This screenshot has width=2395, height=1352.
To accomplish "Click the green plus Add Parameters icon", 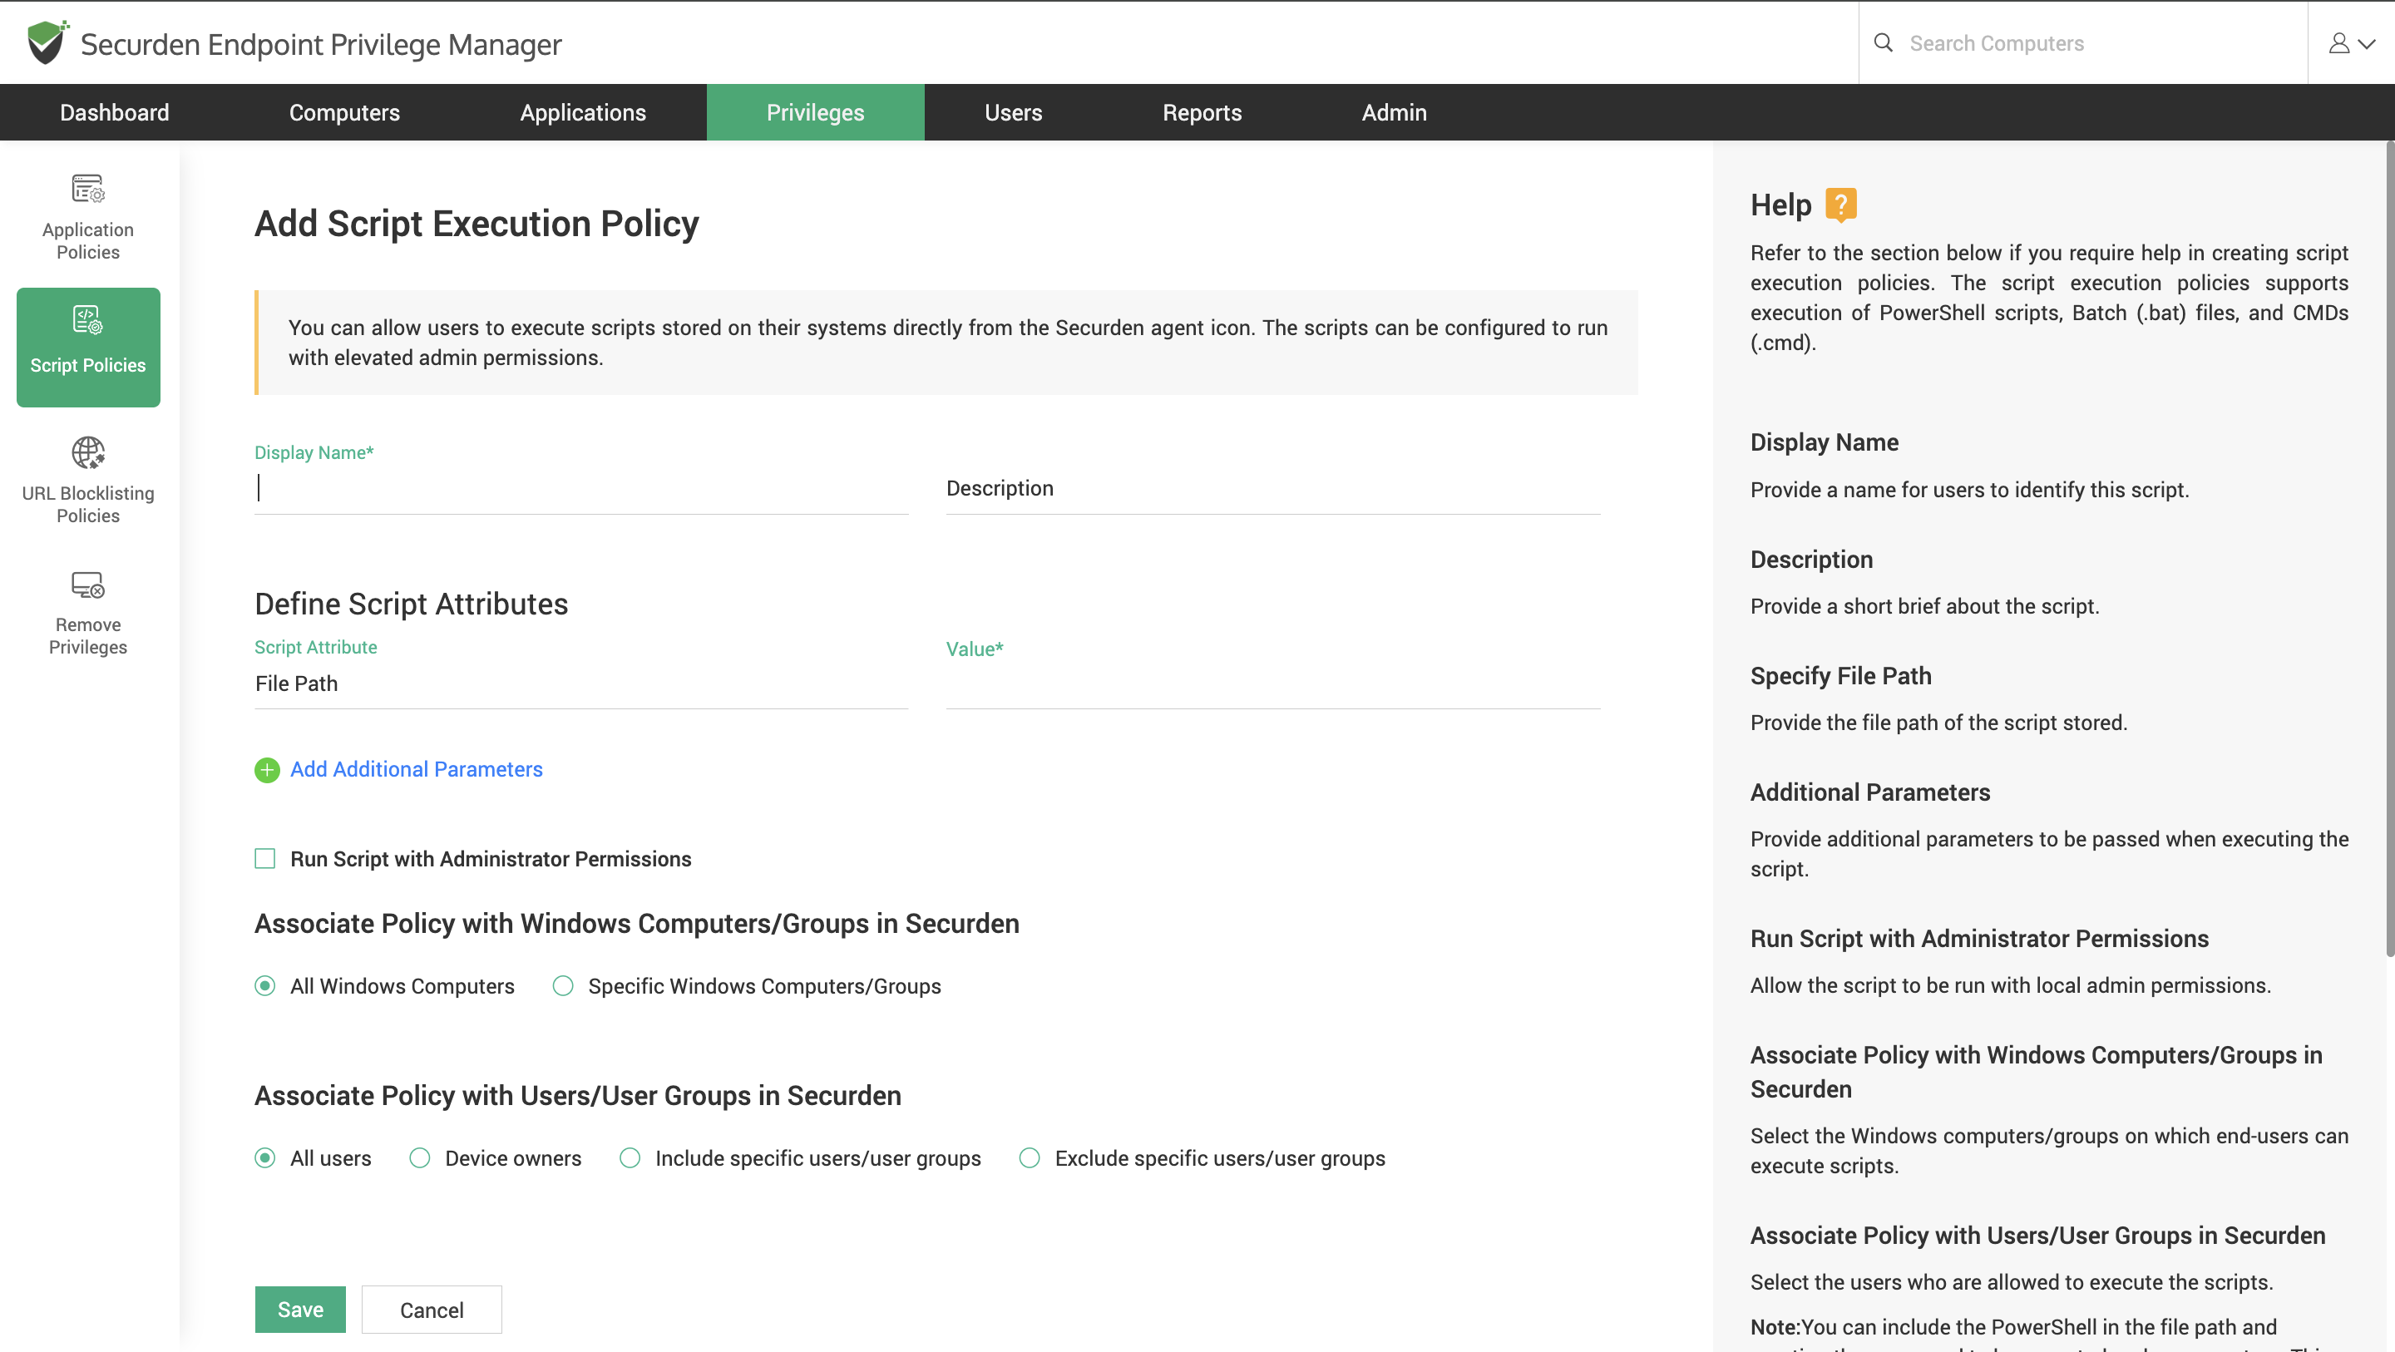I will click(x=267, y=770).
